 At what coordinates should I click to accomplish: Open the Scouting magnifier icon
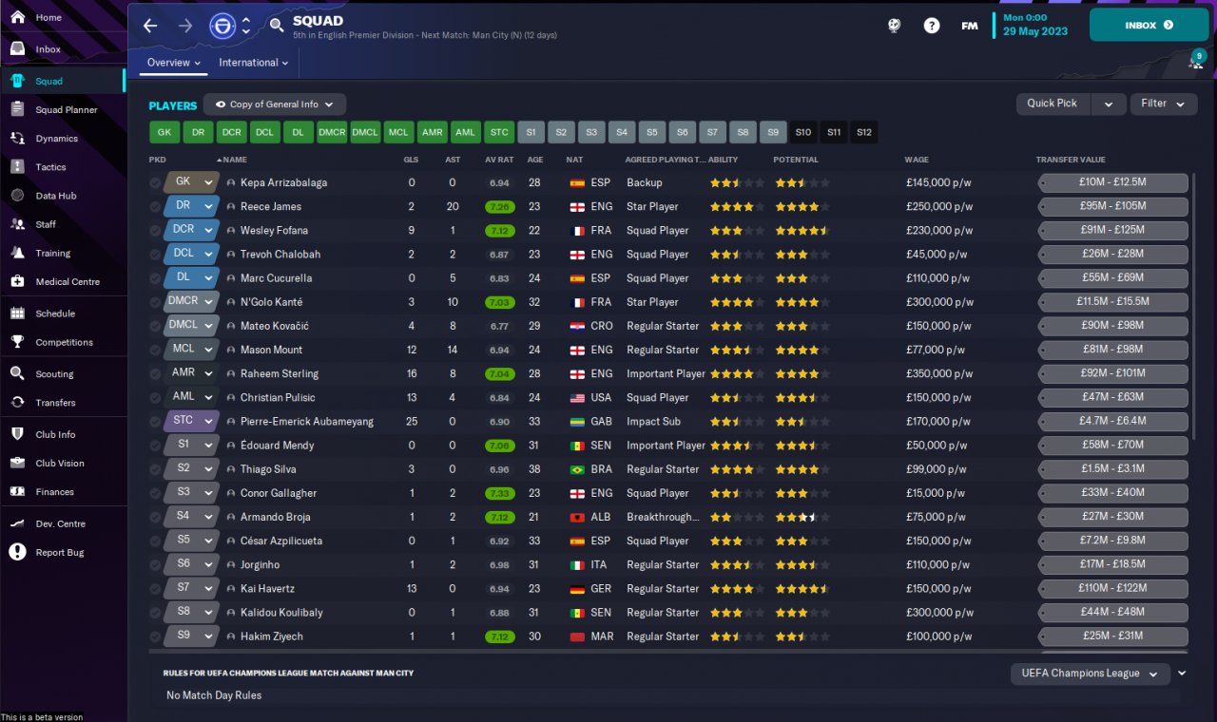tap(17, 373)
